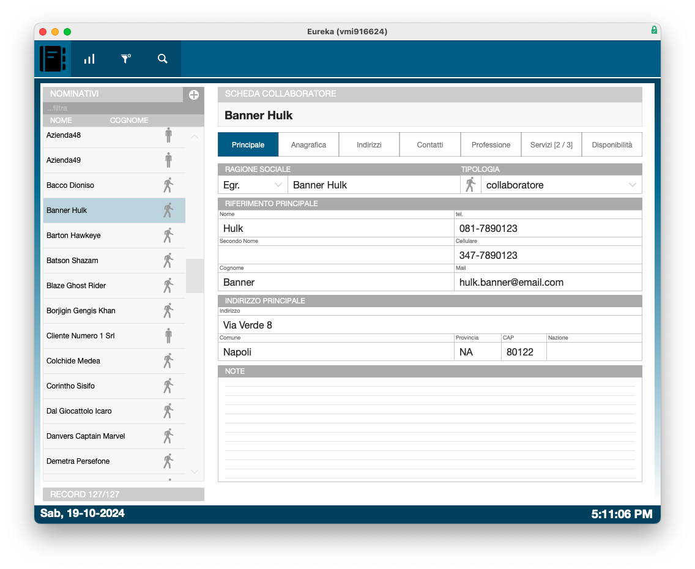Click the Comune field Napoli

click(x=336, y=352)
